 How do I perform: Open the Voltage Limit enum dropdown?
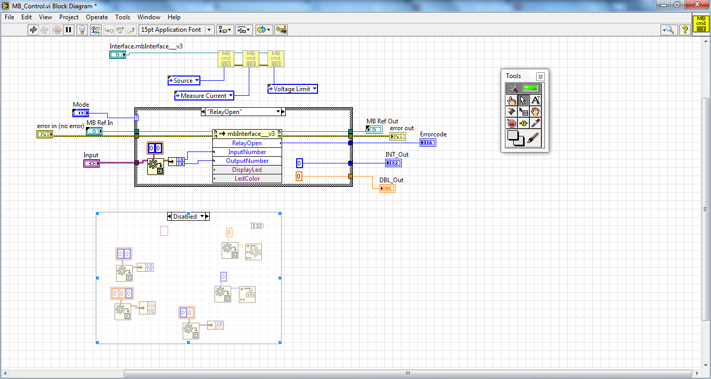(x=314, y=89)
